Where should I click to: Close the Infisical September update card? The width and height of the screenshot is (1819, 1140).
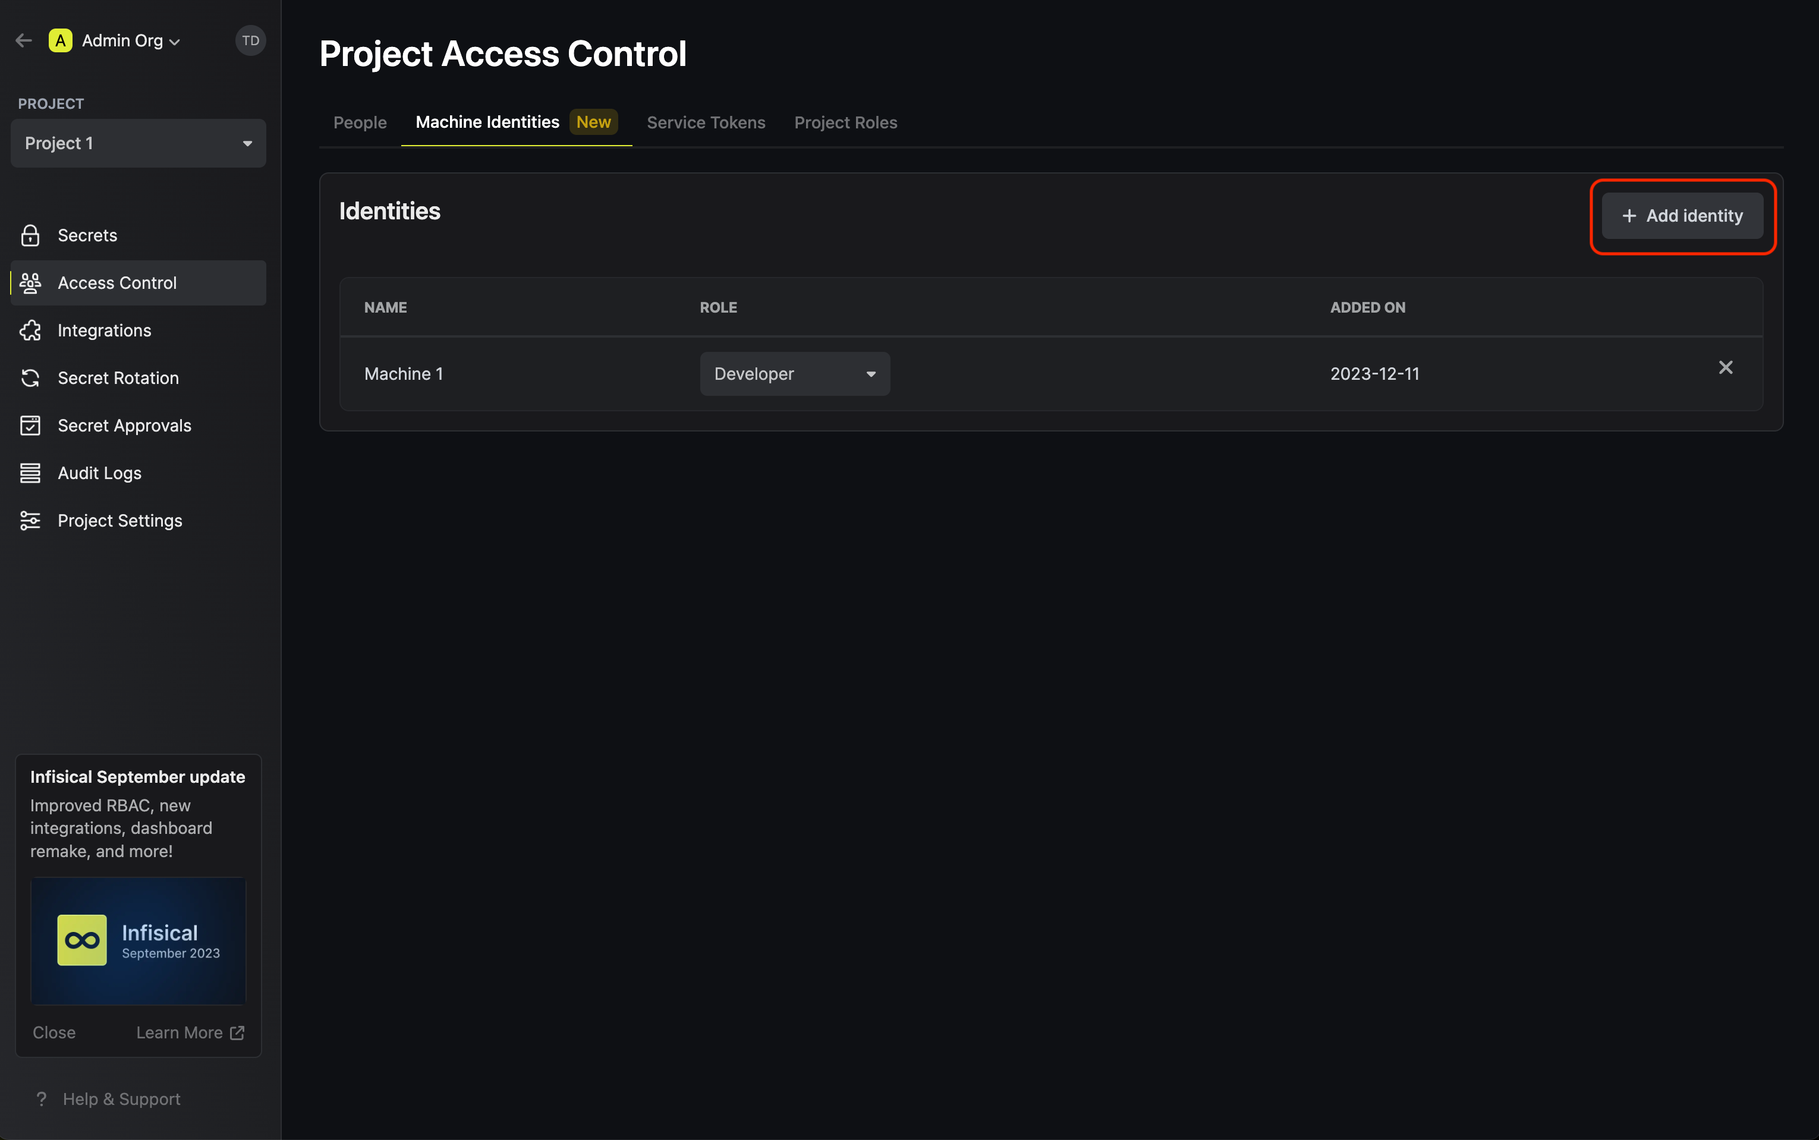tap(53, 1032)
